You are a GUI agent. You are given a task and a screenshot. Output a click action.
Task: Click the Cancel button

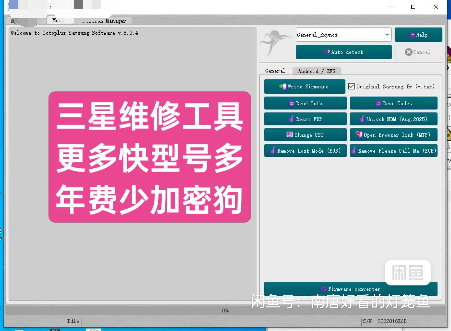coord(418,52)
